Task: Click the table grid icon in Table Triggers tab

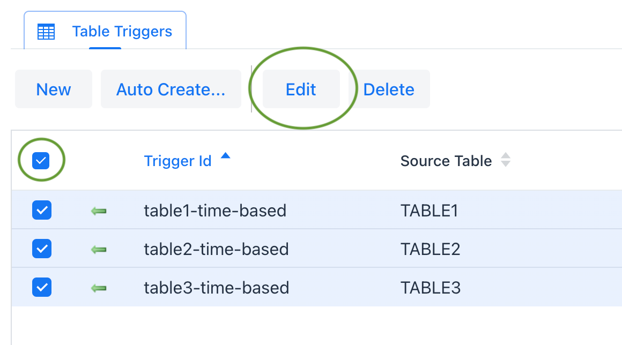Action: tap(46, 32)
